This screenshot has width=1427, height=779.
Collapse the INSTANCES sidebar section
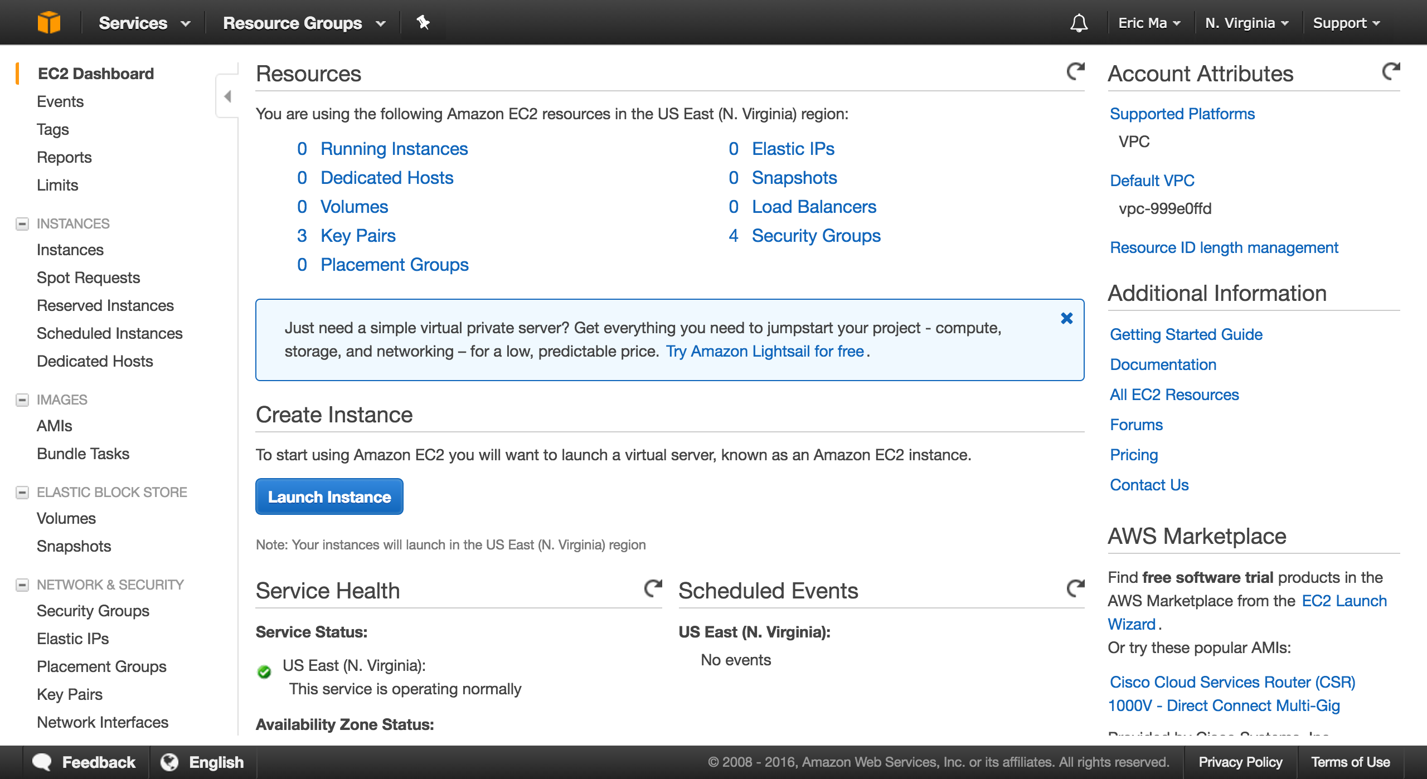[x=22, y=224]
